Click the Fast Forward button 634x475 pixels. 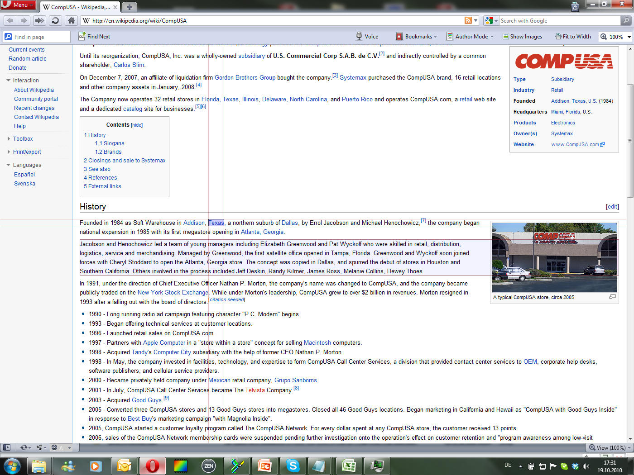[x=39, y=20]
